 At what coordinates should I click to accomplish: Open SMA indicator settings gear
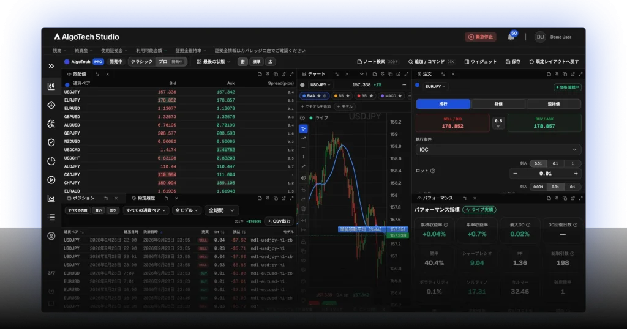(325, 96)
